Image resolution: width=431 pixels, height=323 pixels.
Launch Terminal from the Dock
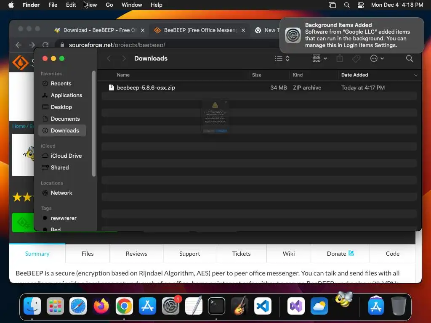(217, 306)
